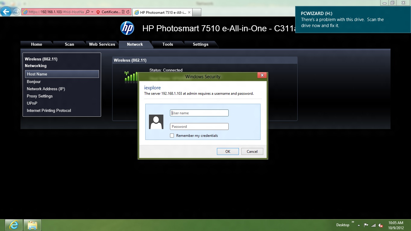The image size is (411, 231).
Task: Close the HP Photosmart 7510 browser tab
Action: point(189,12)
